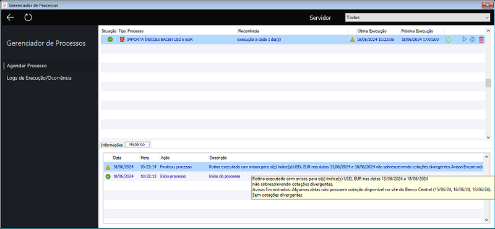Click 'Início do processo' description
Image resolution: width=495 pixels, height=229 pixels.
225,176
